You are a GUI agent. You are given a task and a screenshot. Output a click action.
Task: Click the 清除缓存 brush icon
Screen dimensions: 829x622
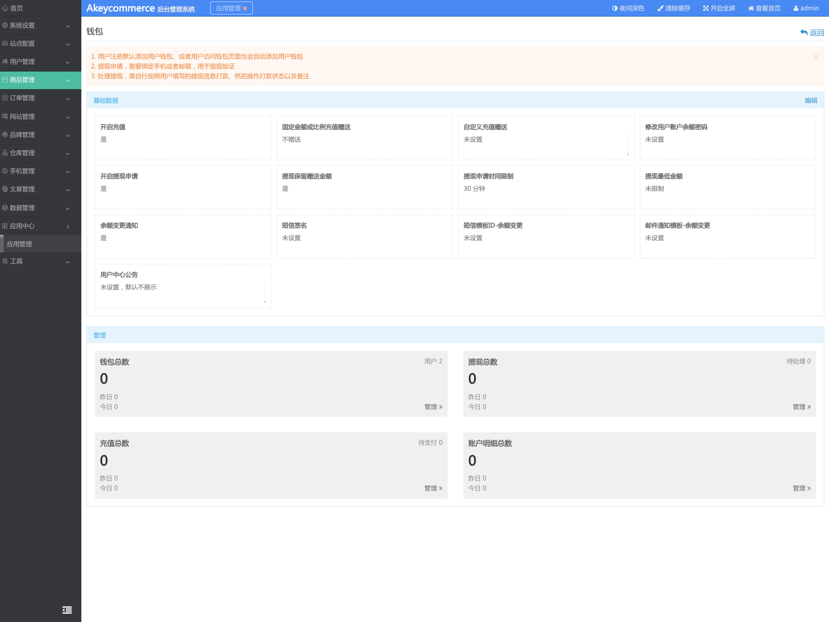[x=661, y=8]
